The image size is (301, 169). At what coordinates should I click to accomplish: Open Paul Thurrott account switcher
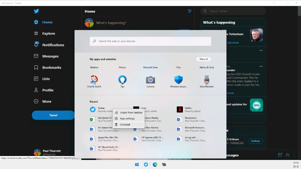(47, 153)
